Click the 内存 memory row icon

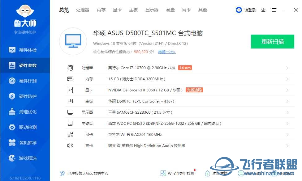(x=70, y=79)
